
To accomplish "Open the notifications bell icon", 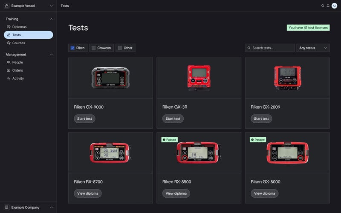I will tap(328, 6).
